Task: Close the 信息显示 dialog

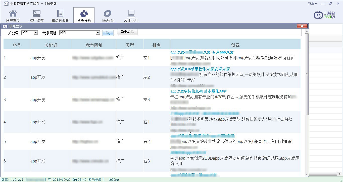Action: point(302,26)
